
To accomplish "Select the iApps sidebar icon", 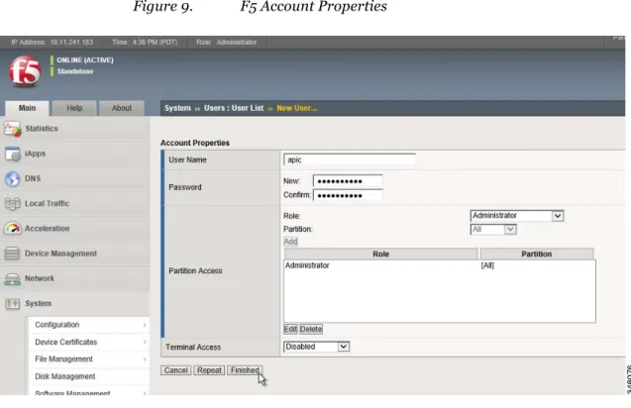I will 12,154.
